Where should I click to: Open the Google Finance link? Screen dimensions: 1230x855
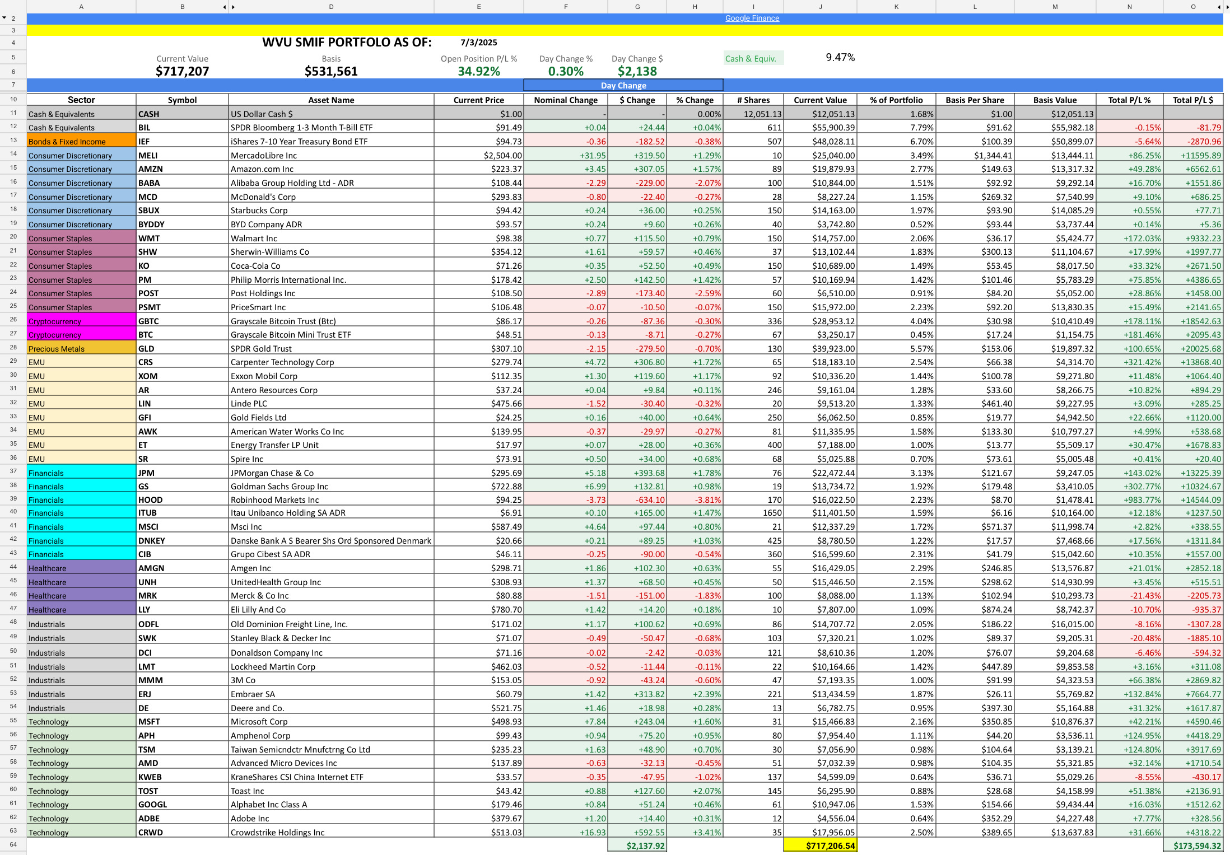(x=752, y=18)
